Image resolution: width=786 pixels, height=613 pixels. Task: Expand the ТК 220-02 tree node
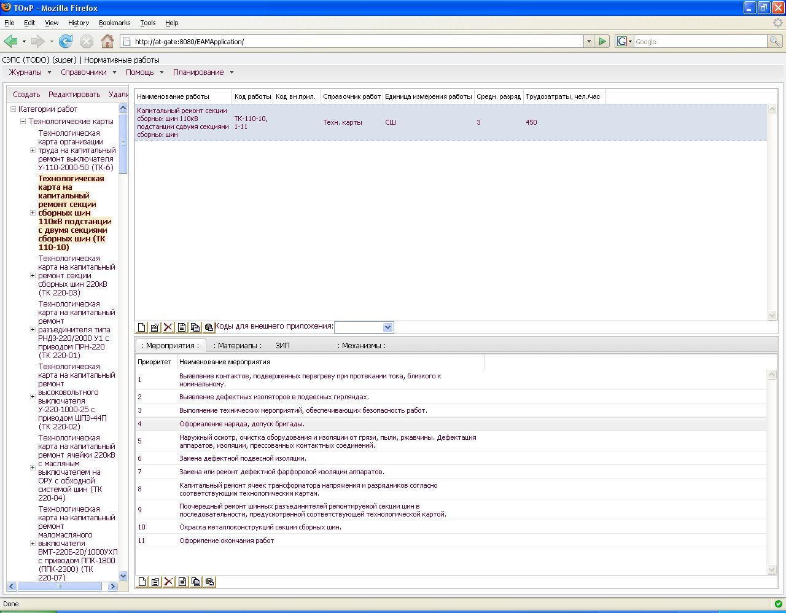point(33,396)
